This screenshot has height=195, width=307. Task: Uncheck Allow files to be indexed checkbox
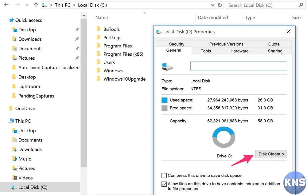tap(164, 184)
